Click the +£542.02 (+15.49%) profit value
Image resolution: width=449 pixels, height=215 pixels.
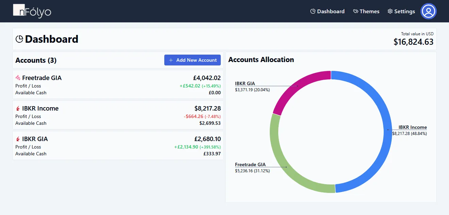pyautogui.click(x=200, y=86)
